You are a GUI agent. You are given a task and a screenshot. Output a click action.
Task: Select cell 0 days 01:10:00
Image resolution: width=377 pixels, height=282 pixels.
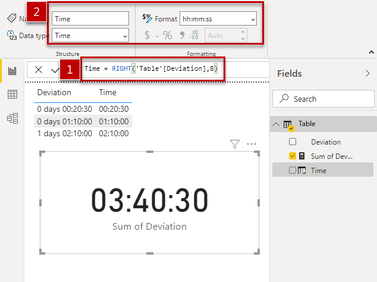(64, 121)
